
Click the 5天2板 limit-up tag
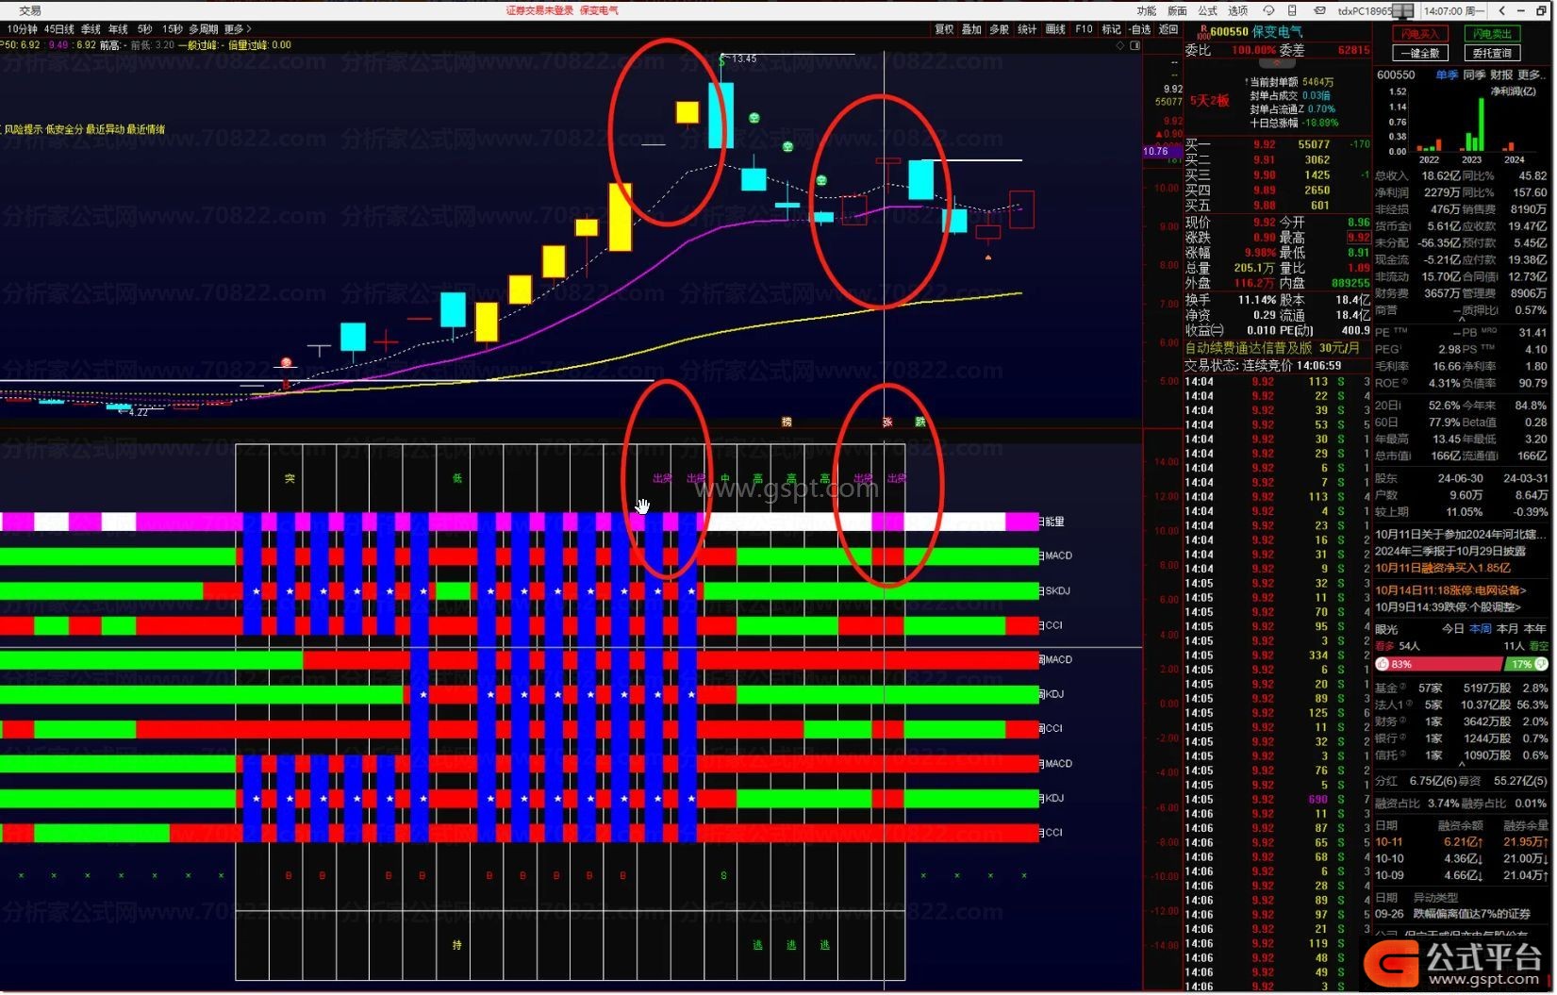pyautogui.click(x=1210, y=101)
